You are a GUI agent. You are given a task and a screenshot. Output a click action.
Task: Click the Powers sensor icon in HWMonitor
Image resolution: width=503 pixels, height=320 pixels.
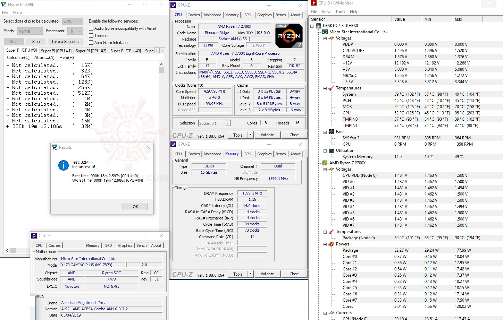tap(331, 244)
